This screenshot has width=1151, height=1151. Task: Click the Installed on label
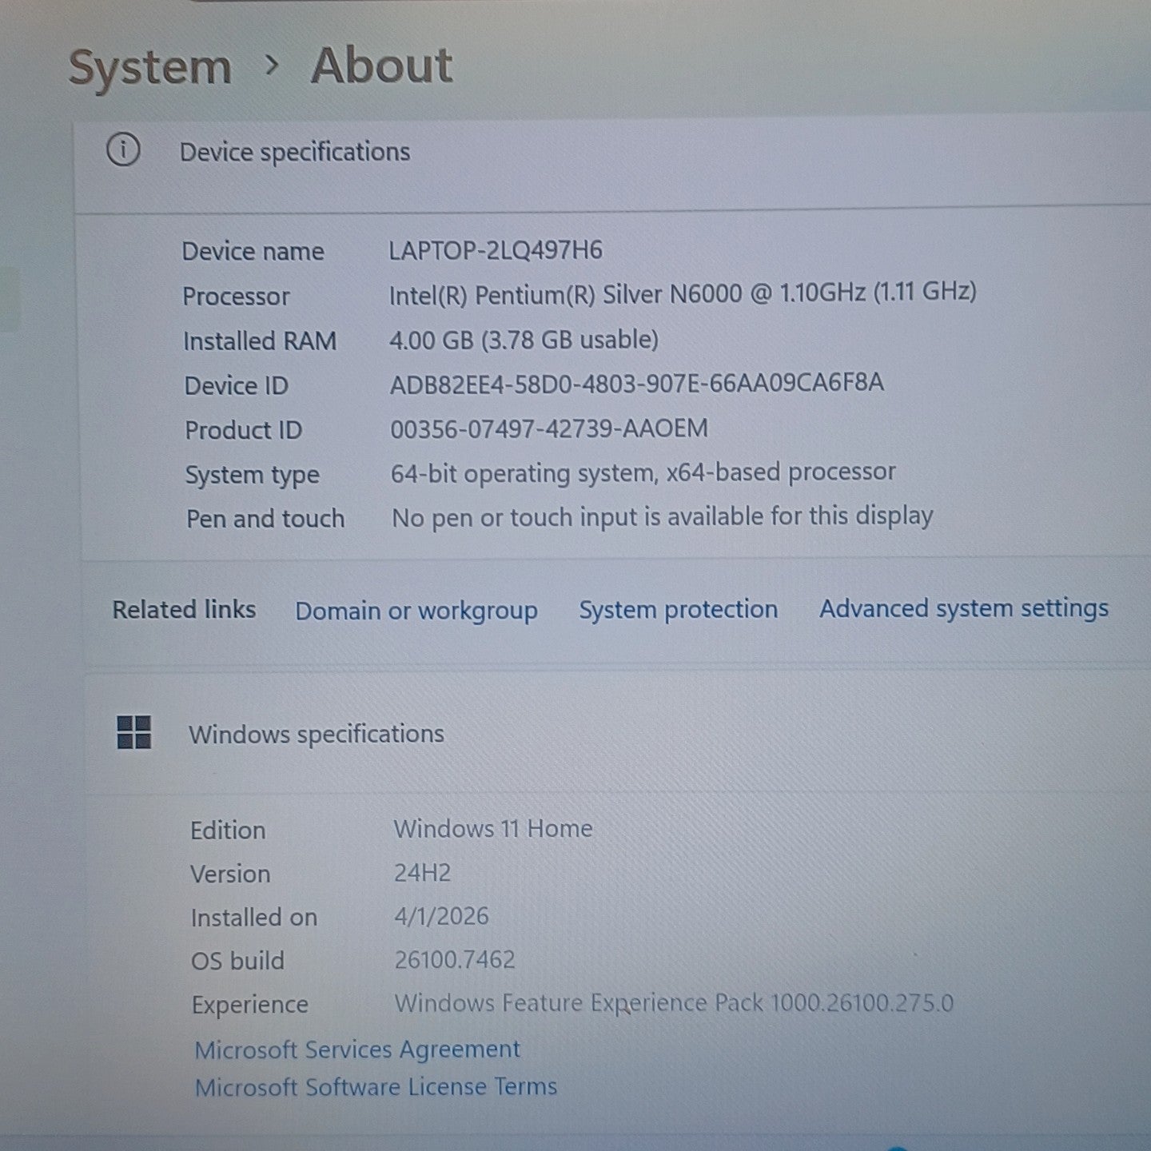[x=254, y=918]
